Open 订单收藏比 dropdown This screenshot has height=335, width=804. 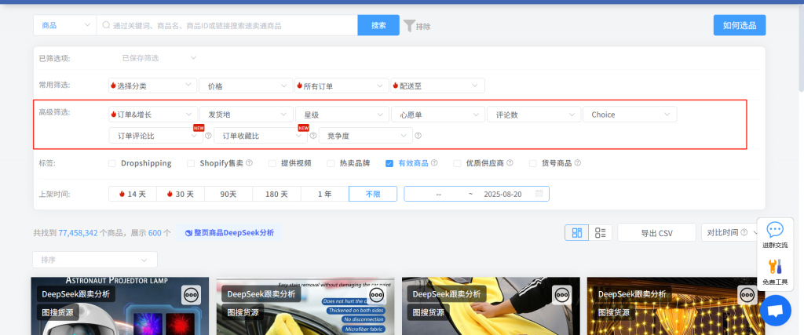point(261,136)
